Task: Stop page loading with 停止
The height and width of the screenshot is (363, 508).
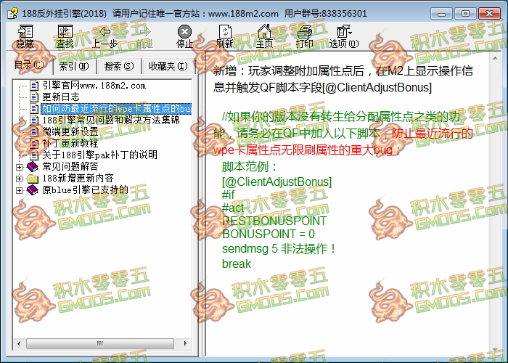Action: (184, 36)
